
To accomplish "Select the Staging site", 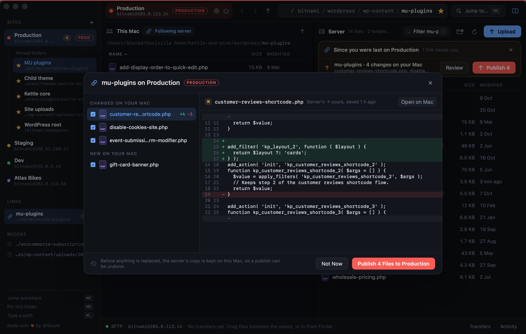I will [x=50, y=146].
